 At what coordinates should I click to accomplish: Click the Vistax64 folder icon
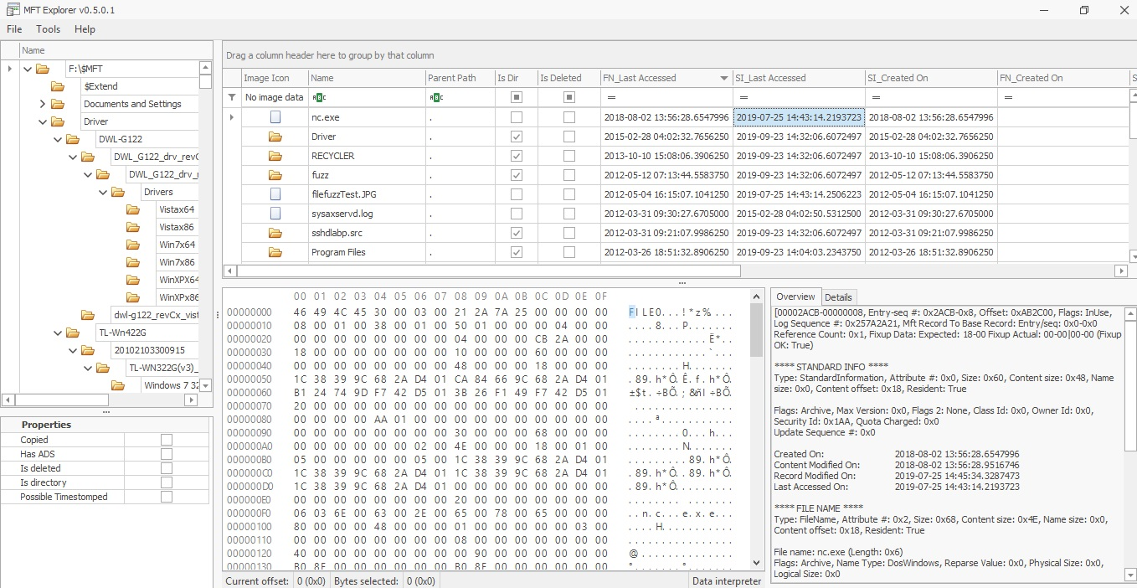(x=133, y=209)
